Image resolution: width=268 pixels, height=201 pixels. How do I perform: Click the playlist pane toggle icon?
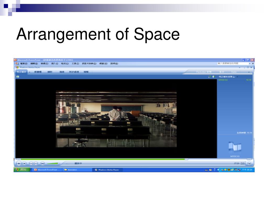coord(214,77)
